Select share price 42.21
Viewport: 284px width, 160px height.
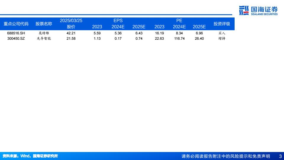(71, 33)
